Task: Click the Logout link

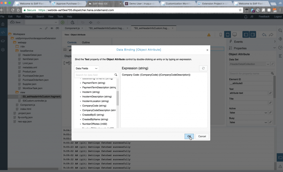Action: click(278, 16)
